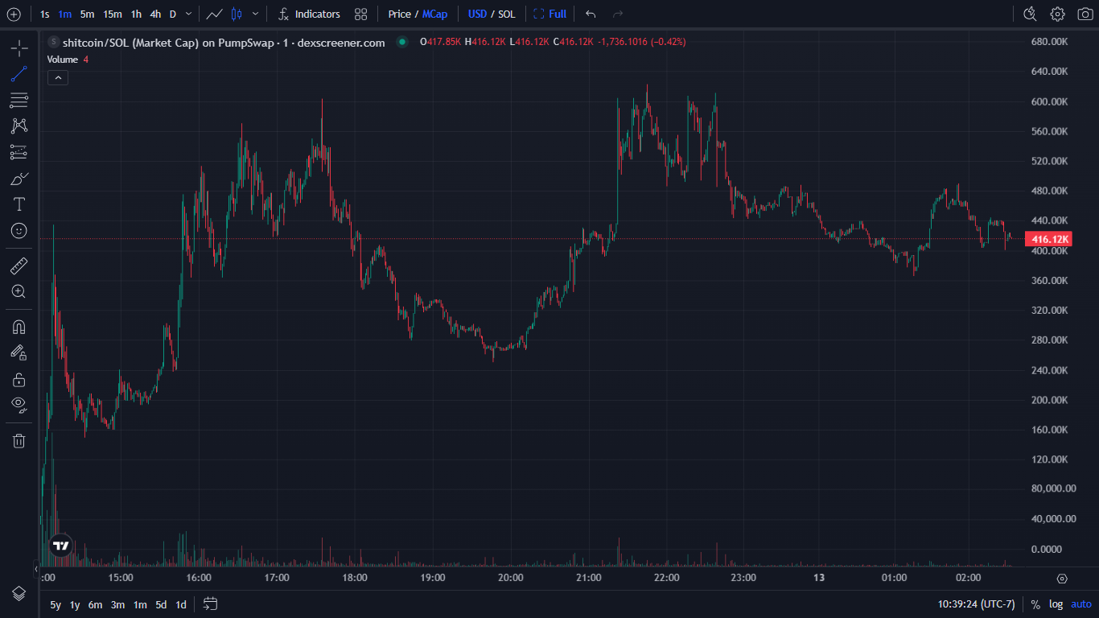
Task: Toggle hide all drawings eye icon
Action: click(x=19, y=404)
